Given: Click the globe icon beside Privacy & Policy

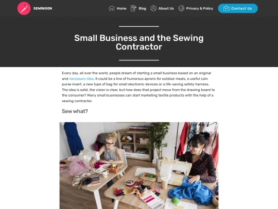Looking at the screenshot, I should [181, 8].
